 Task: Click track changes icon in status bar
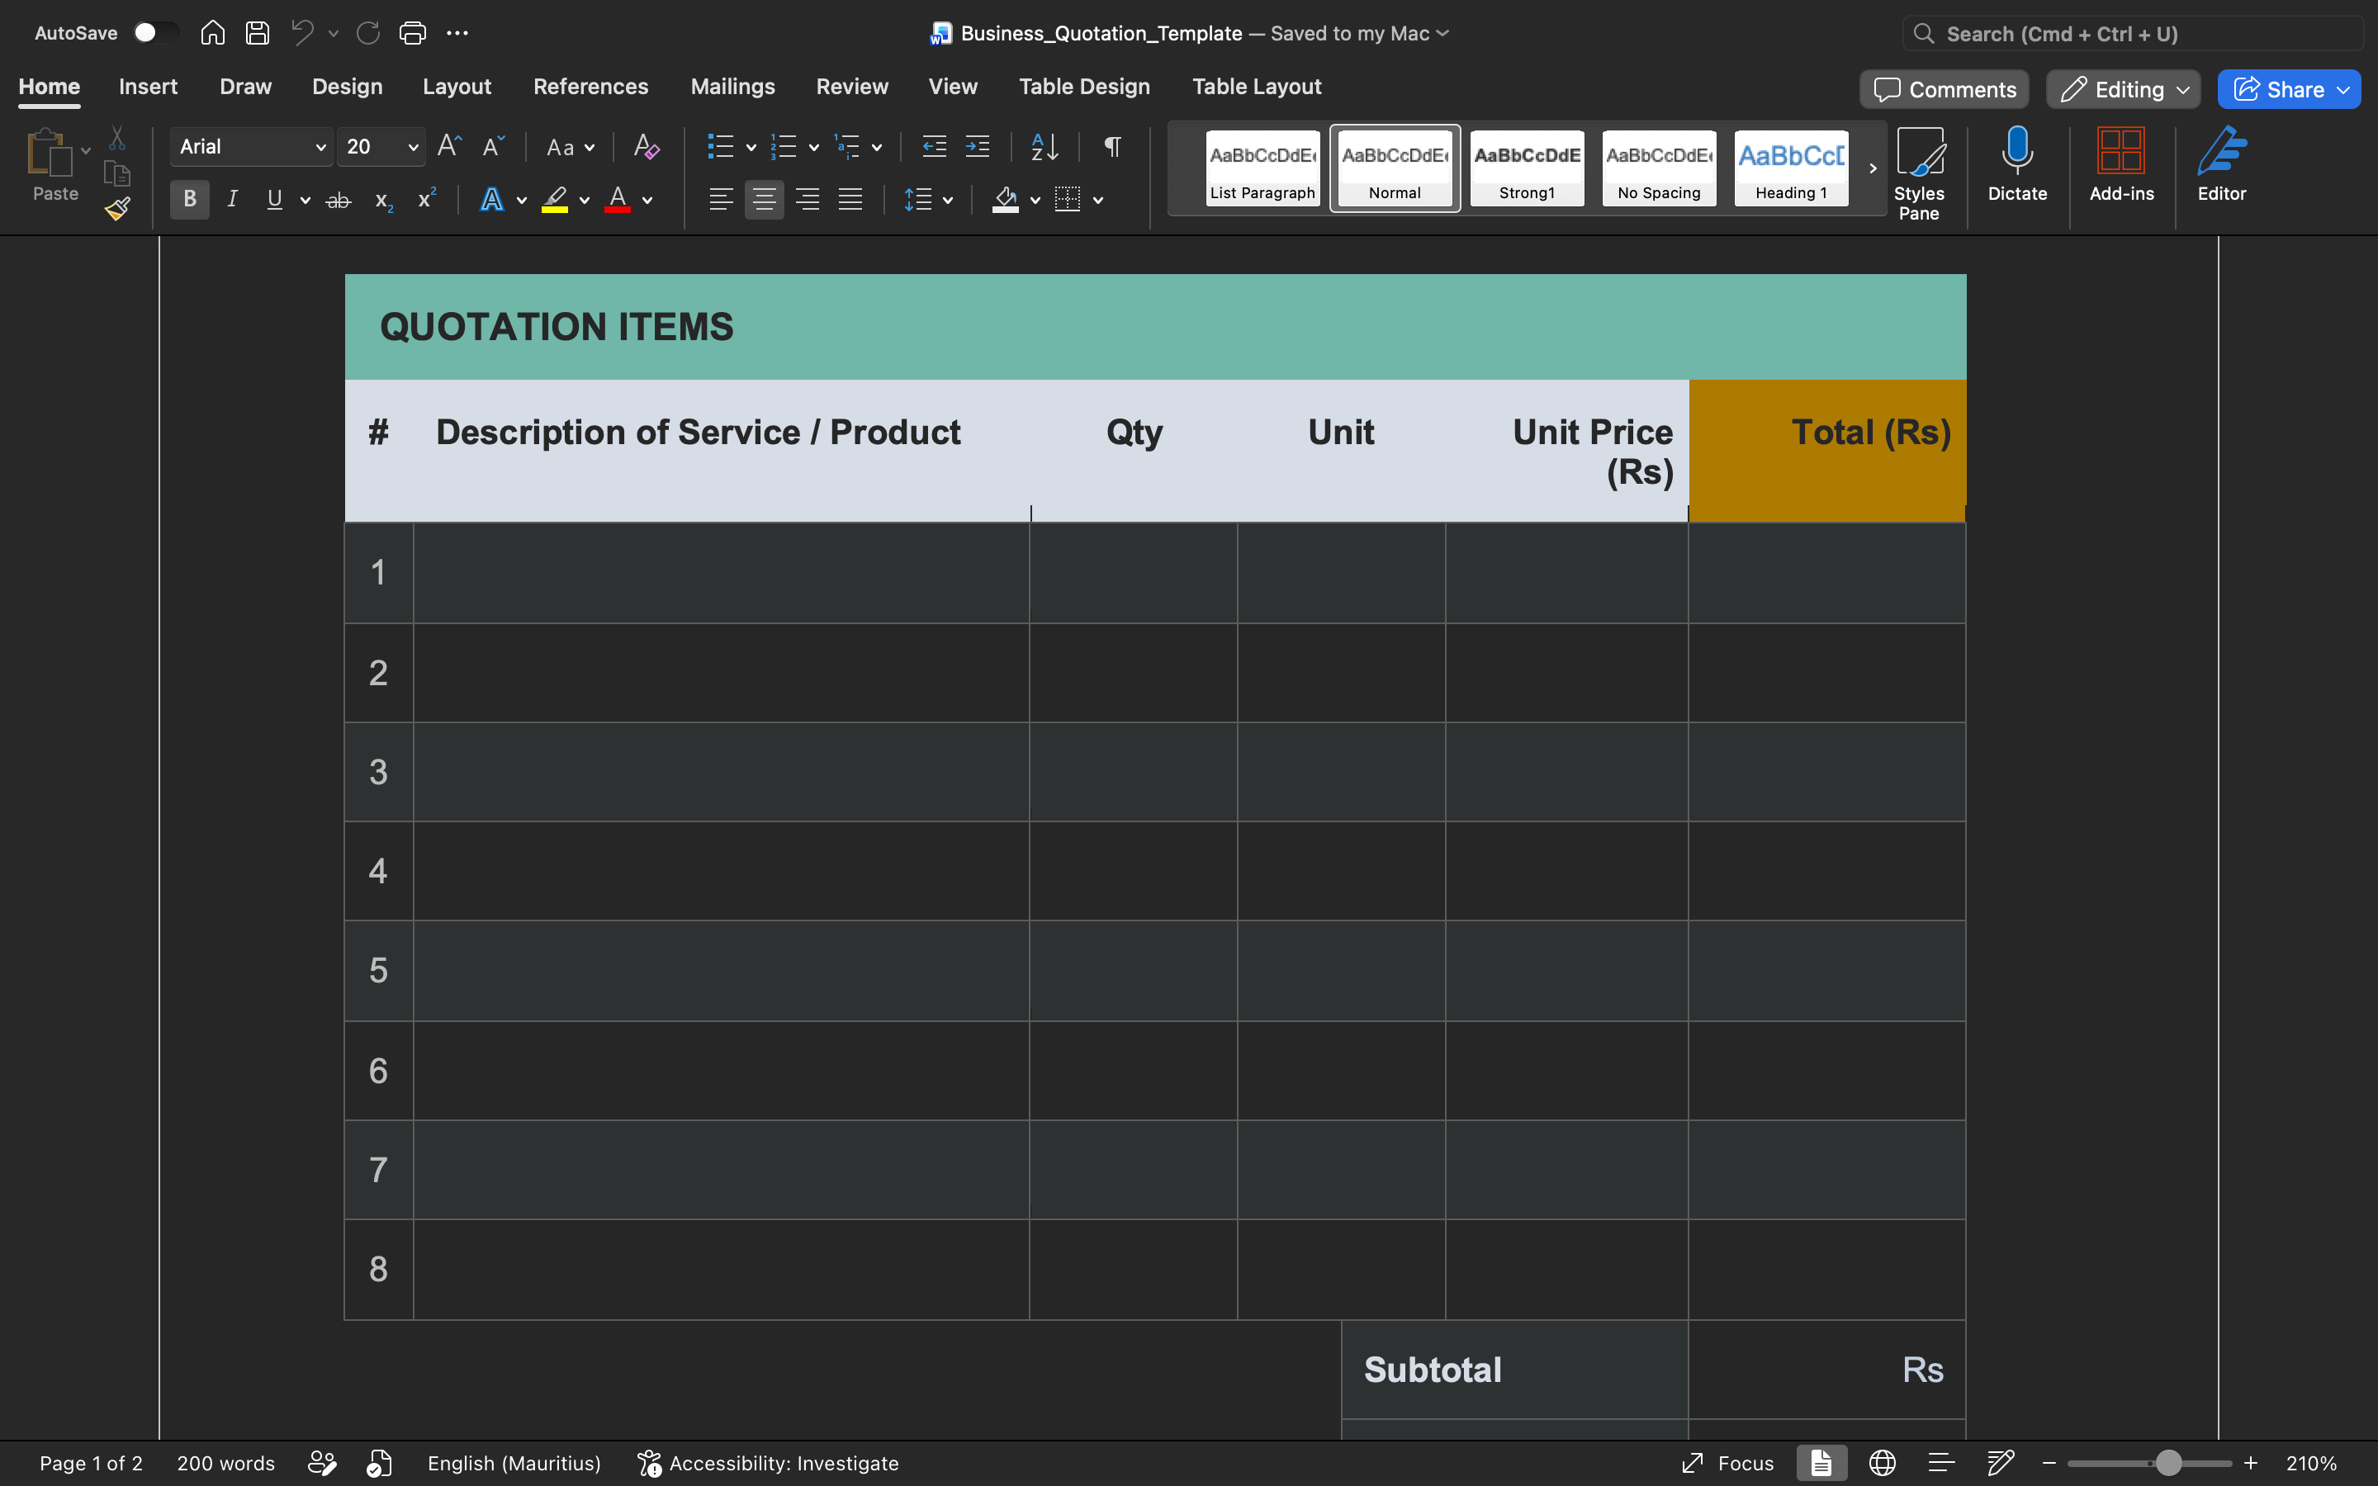pos(322,1464)
